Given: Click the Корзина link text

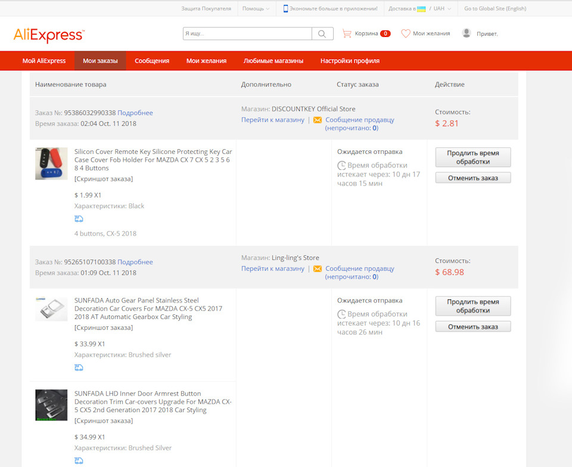Looking at the screenshot, I should coord(366,33).
